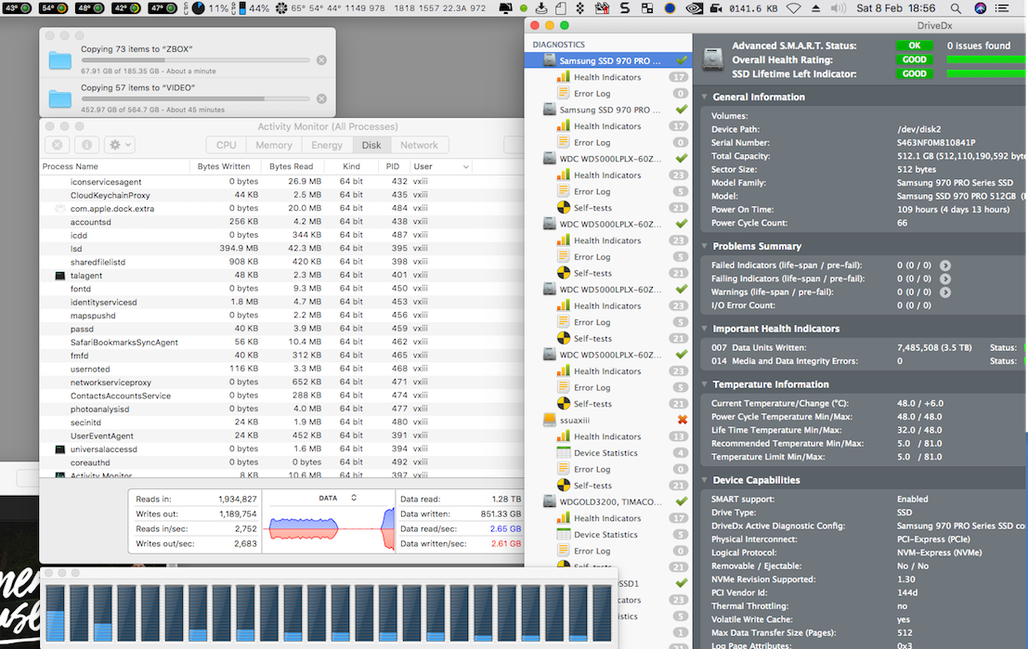Switch to the CPU tab
The height and width of the screenshot is (649, 1028).
point(227,145)
